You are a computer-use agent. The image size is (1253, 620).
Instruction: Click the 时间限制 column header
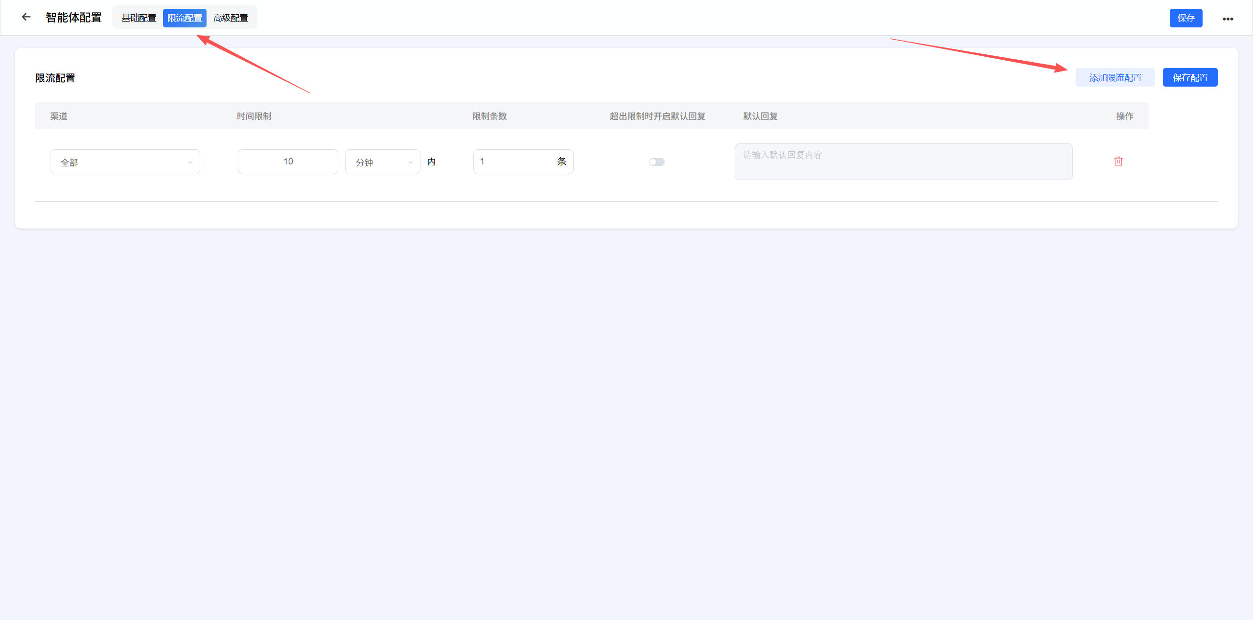point(254,116)
